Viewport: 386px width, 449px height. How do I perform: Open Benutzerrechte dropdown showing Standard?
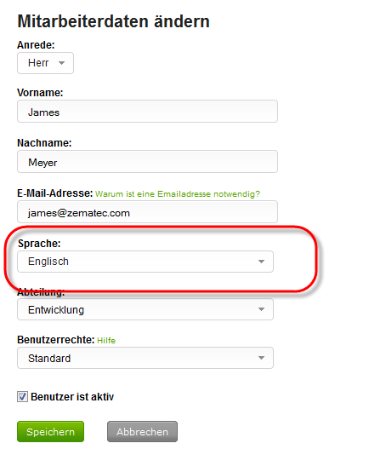pos(145,358)
